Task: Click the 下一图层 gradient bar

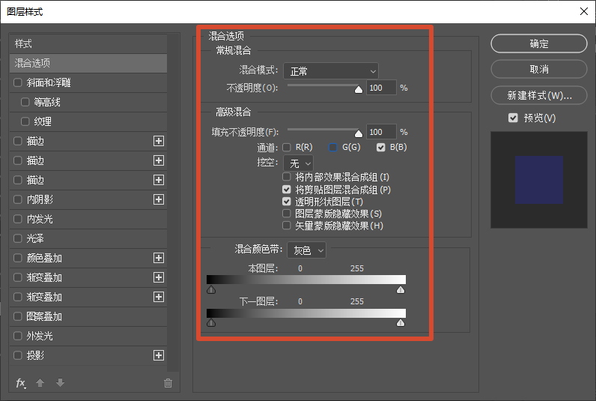Action: (x=306, y=313)
